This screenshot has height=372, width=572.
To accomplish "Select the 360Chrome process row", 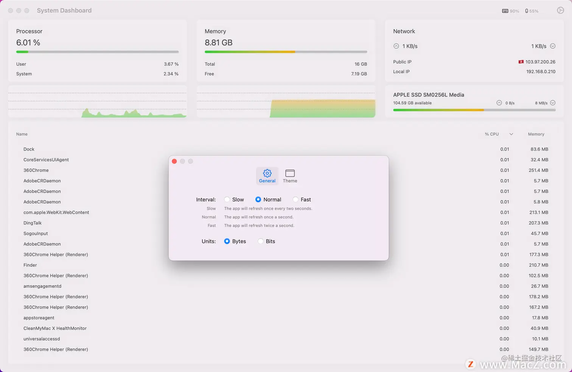I will pyautogui.click(x=286, y=170).
